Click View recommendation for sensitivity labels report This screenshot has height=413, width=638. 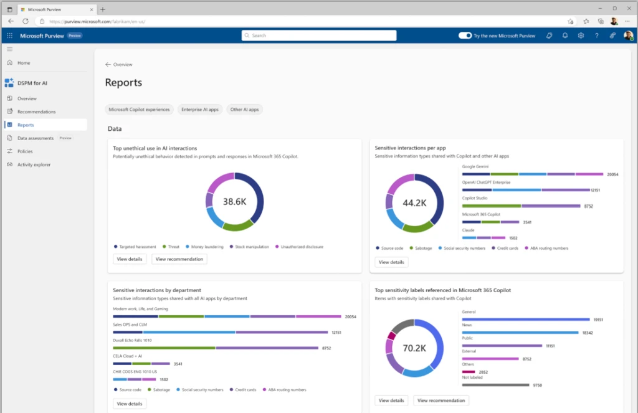coord(441,400)
